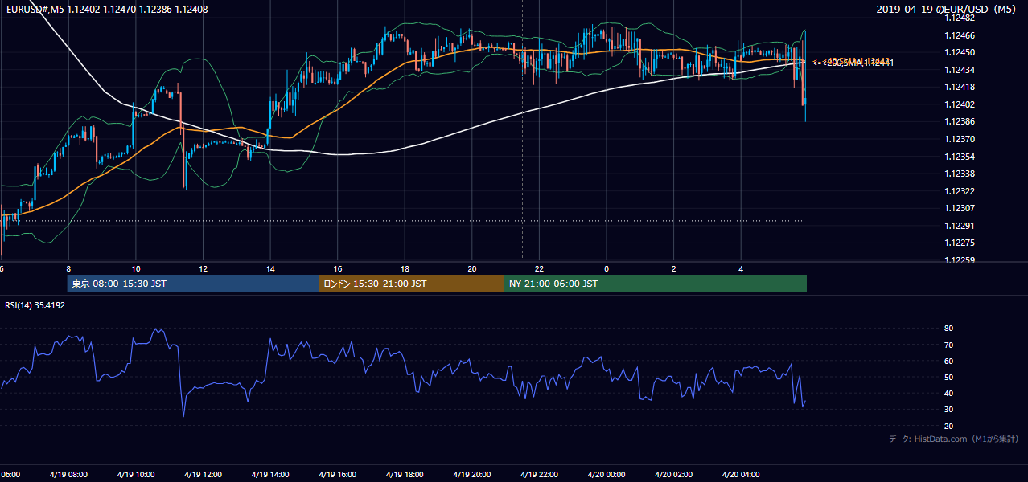Viewport: 1028px width, 482px height.
Task: Click price axis value 1.12466
Action: click(x=960, y=35)
